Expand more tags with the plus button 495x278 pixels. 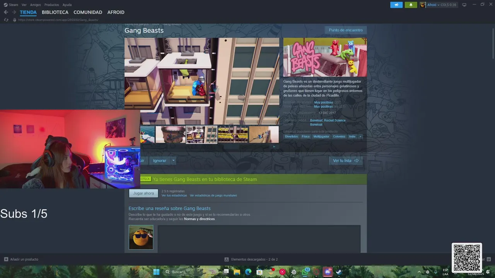pyautogui.click(x=360, y=136)
